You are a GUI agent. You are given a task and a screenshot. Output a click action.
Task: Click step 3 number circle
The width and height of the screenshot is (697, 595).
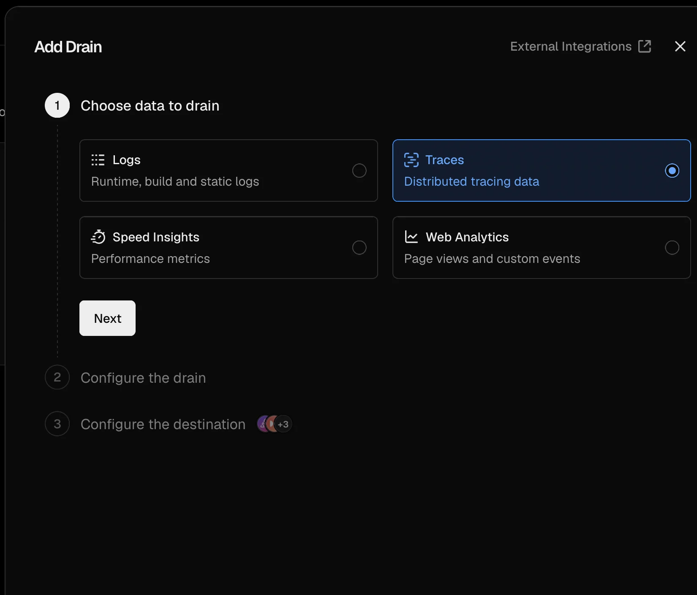pyautogui.click(x=57, y=424)
